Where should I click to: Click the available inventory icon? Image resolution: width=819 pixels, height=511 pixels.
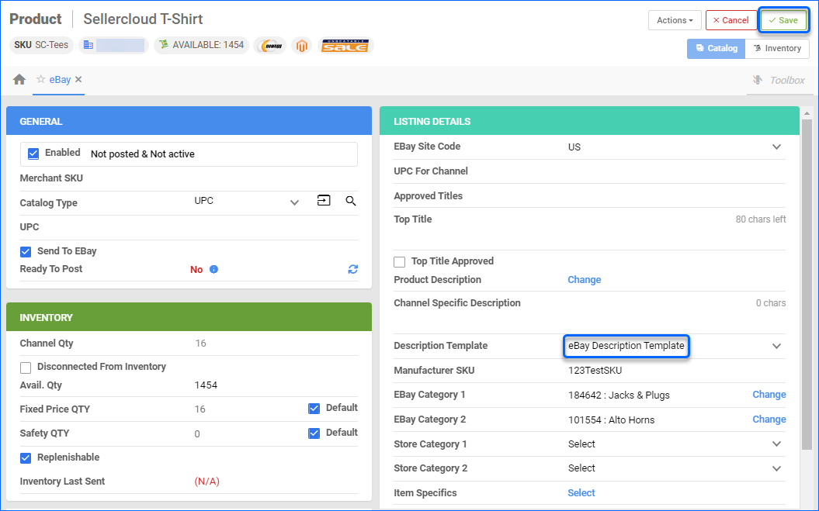[164, 45]
